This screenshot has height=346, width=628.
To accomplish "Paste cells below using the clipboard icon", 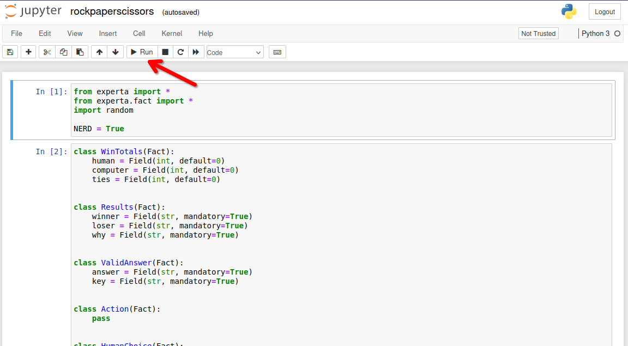I will [80, 52].
